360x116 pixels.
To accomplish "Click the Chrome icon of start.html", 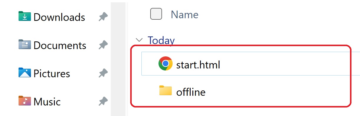I will [166, 63].
